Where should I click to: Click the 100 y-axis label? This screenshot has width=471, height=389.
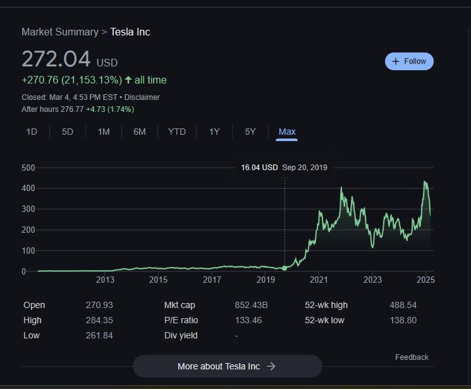[x=28, y=250]
